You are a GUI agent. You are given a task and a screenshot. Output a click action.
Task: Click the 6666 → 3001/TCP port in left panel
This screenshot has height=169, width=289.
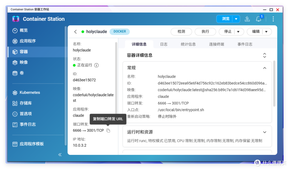[88, 130]
